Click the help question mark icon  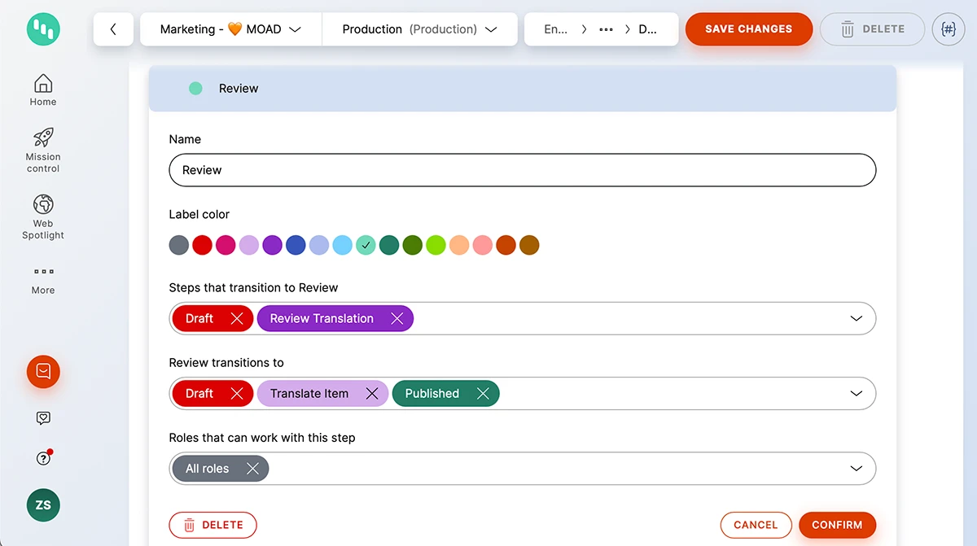coord(43,458)
